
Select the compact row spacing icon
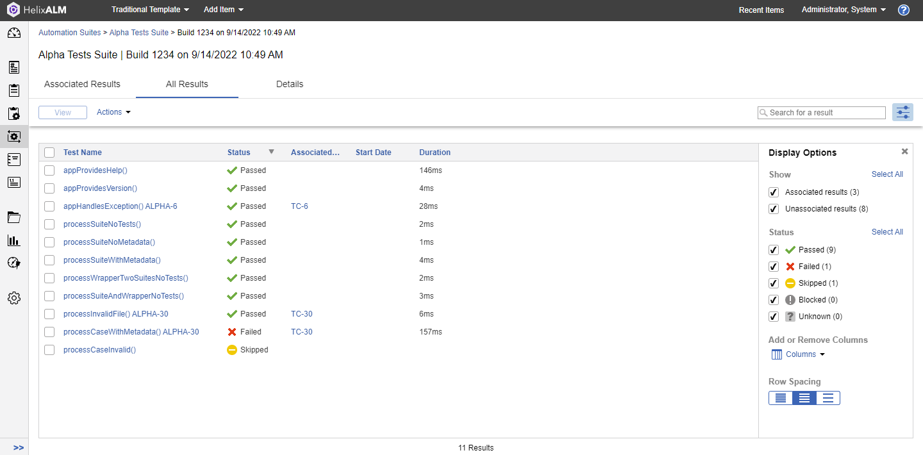(781, 398)
